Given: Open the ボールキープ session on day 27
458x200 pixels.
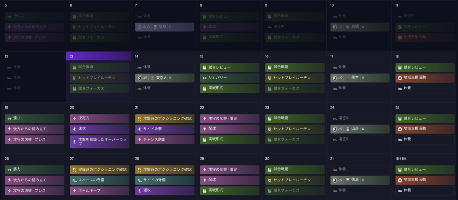Looking at the screenshot, I should coord(100,190).
